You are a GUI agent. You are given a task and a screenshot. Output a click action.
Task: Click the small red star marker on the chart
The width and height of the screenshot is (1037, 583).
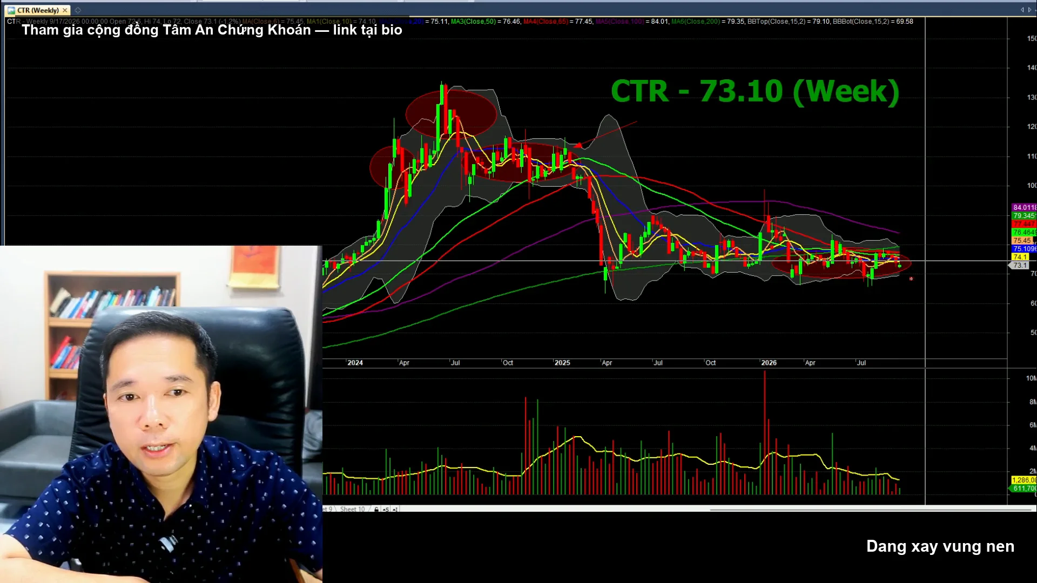[x=911, y=279]
